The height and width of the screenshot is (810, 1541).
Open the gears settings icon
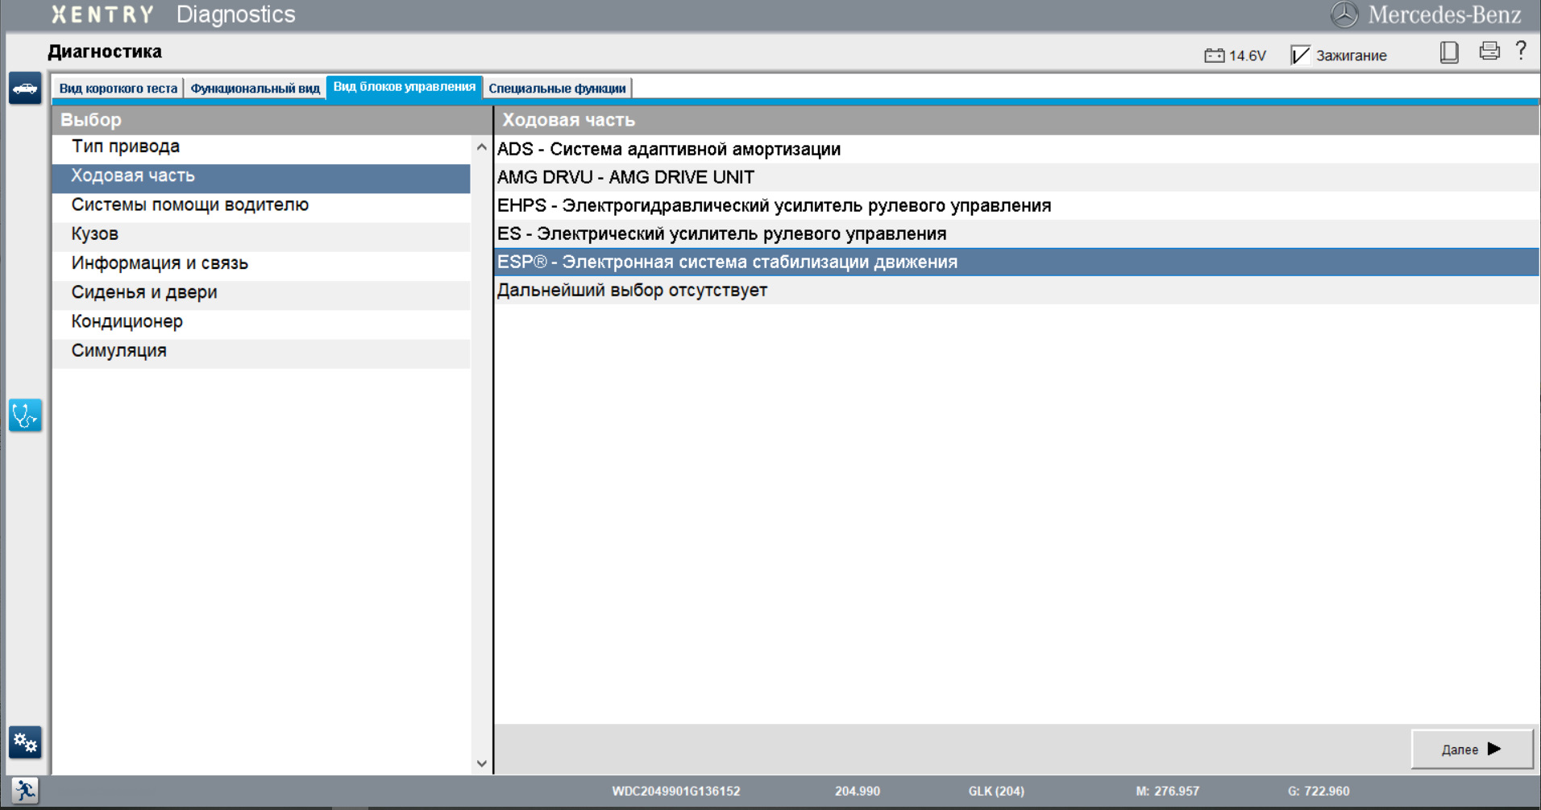[25, 742]
